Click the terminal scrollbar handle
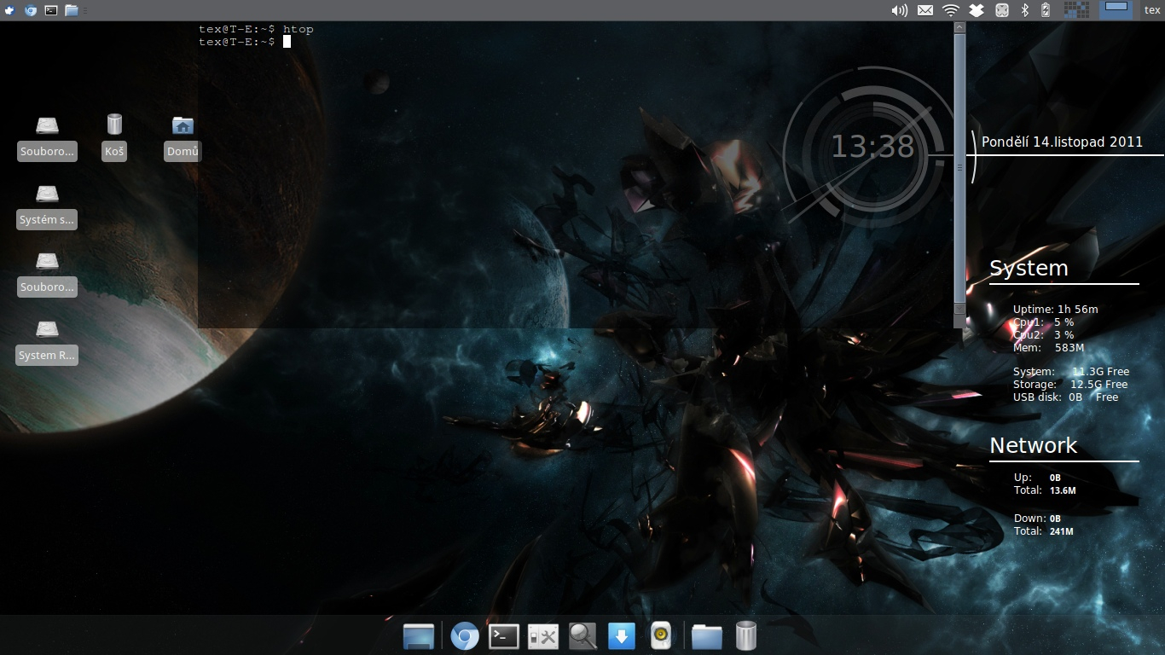The image size is (1165, 655). pyautogui.click(x=959, y=168)
